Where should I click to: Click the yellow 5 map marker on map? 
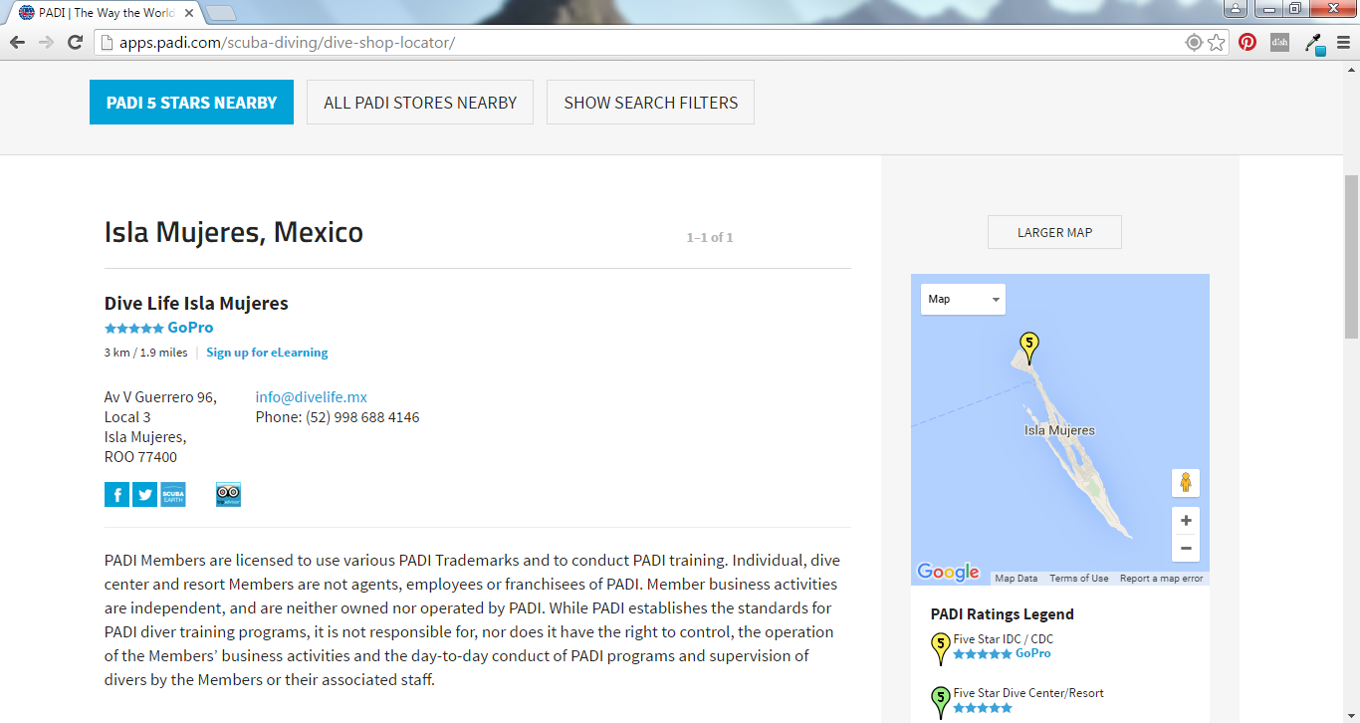click(x=1028, y=347)
